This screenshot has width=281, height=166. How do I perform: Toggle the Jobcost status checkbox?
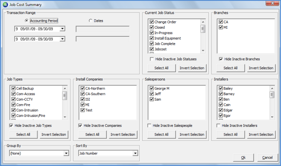[x=152, y=49]
